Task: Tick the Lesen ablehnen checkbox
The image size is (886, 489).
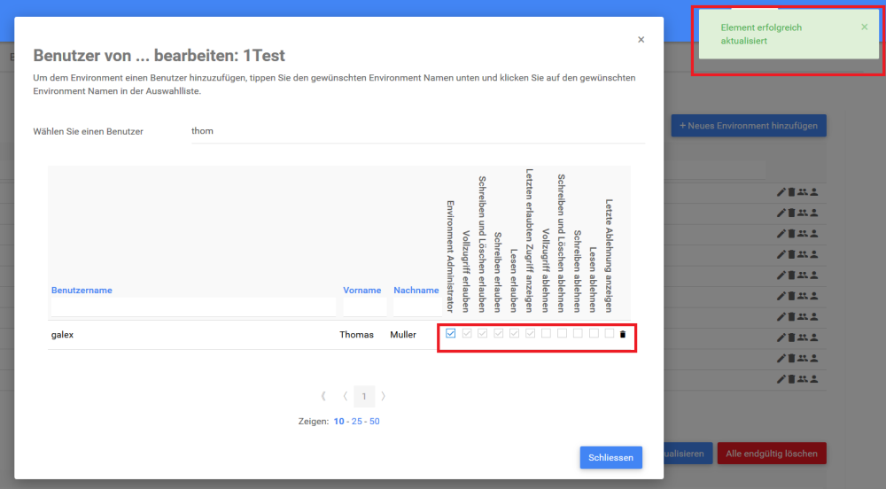Action: click(x=594, y=334)
